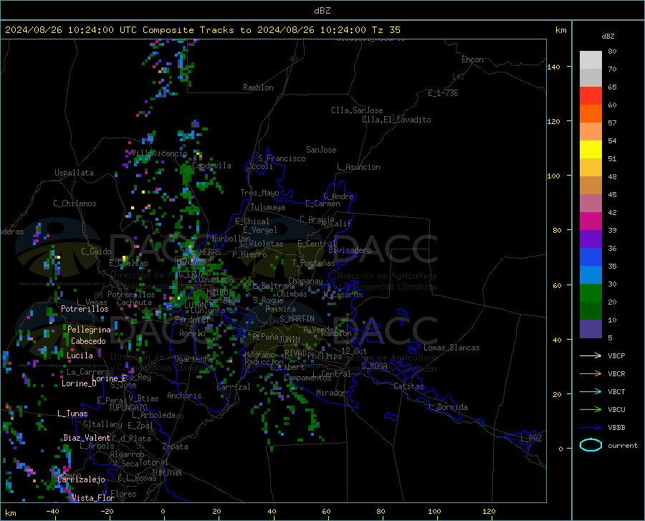Select the 30 dBZ green swatch
This screenshot has height=521, width=645.
point(591,293)
